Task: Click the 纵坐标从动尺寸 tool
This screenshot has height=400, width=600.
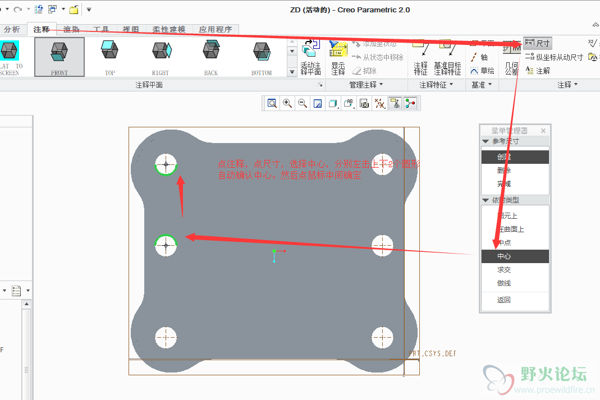Action: tap(554, 57)
